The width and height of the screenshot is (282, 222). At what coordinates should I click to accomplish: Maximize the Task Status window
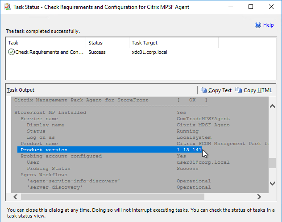[x=251, y=7]
